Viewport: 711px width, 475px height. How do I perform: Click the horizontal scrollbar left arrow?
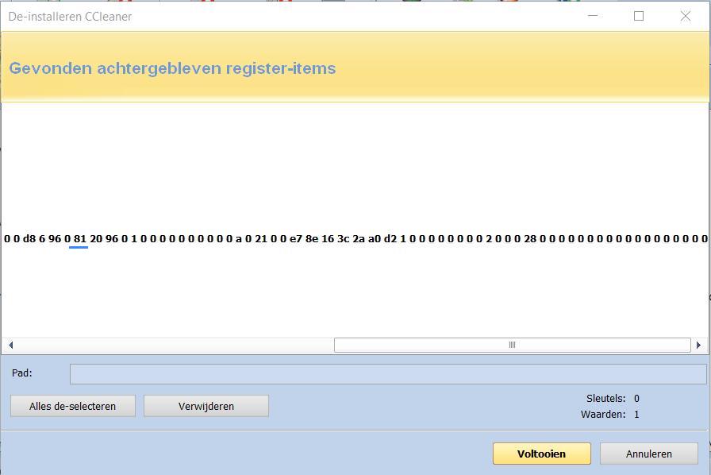[x=11, y=345]
